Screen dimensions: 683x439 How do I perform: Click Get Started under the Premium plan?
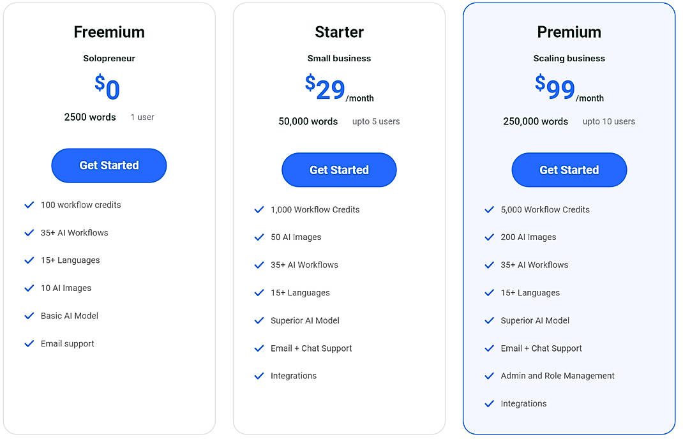coord(569,170)
